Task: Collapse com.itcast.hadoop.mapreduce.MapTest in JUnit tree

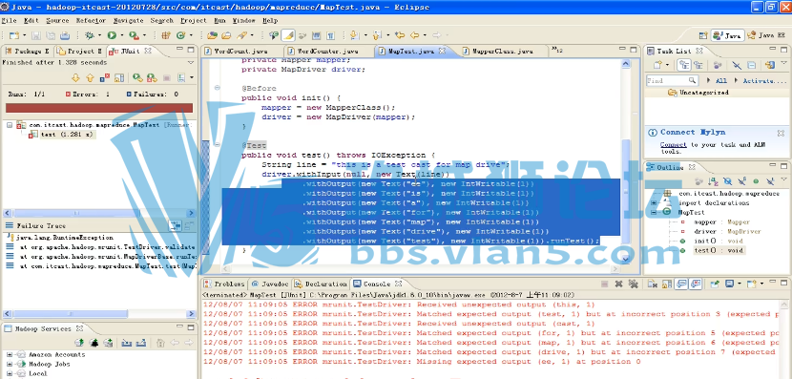Action: click(10, 124)
